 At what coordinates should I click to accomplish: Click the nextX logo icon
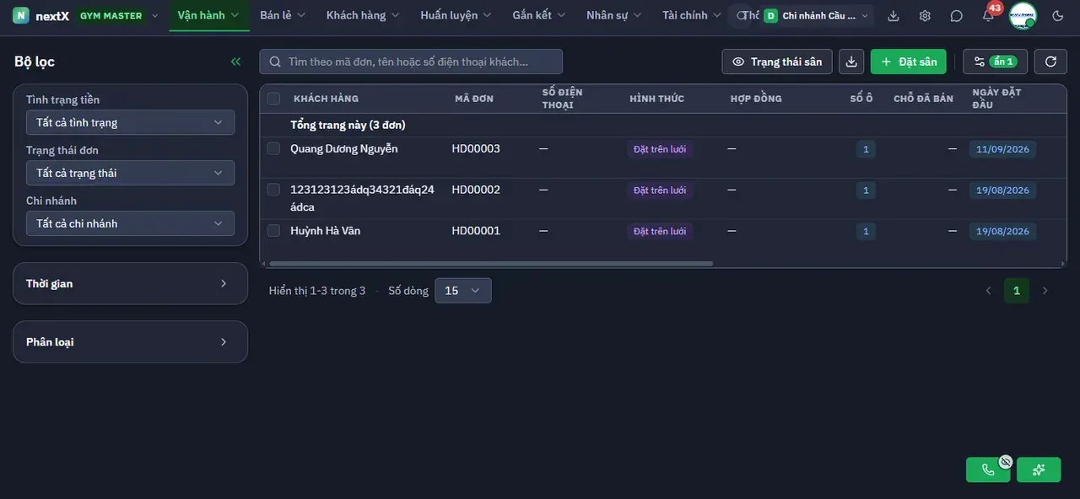click(x=21, y=15)
